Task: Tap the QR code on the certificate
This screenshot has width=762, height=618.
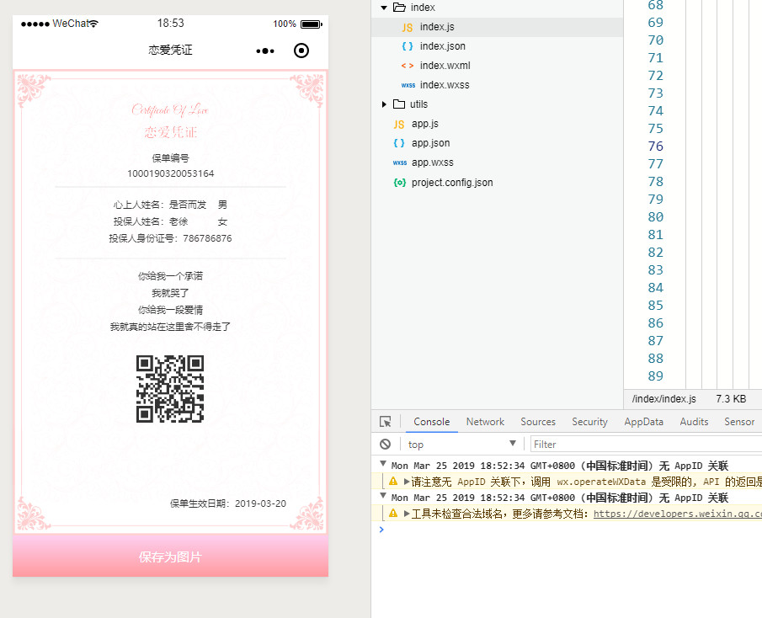Action: (170, 389)
